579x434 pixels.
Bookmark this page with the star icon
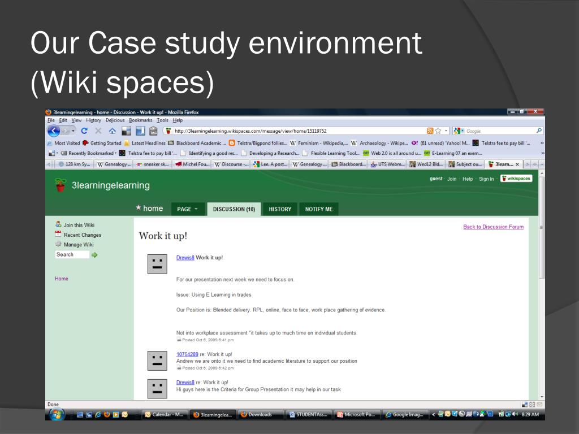[439, 131]
